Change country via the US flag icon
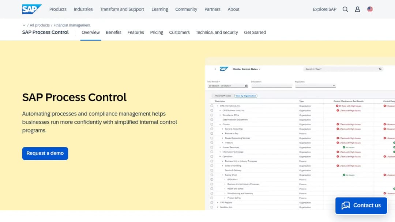The height and width of the screenshot is (222, 395). [370, 9]
